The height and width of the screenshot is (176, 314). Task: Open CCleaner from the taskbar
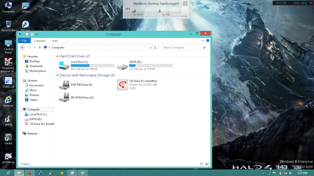pyautogui.click(x=51, y=173)
